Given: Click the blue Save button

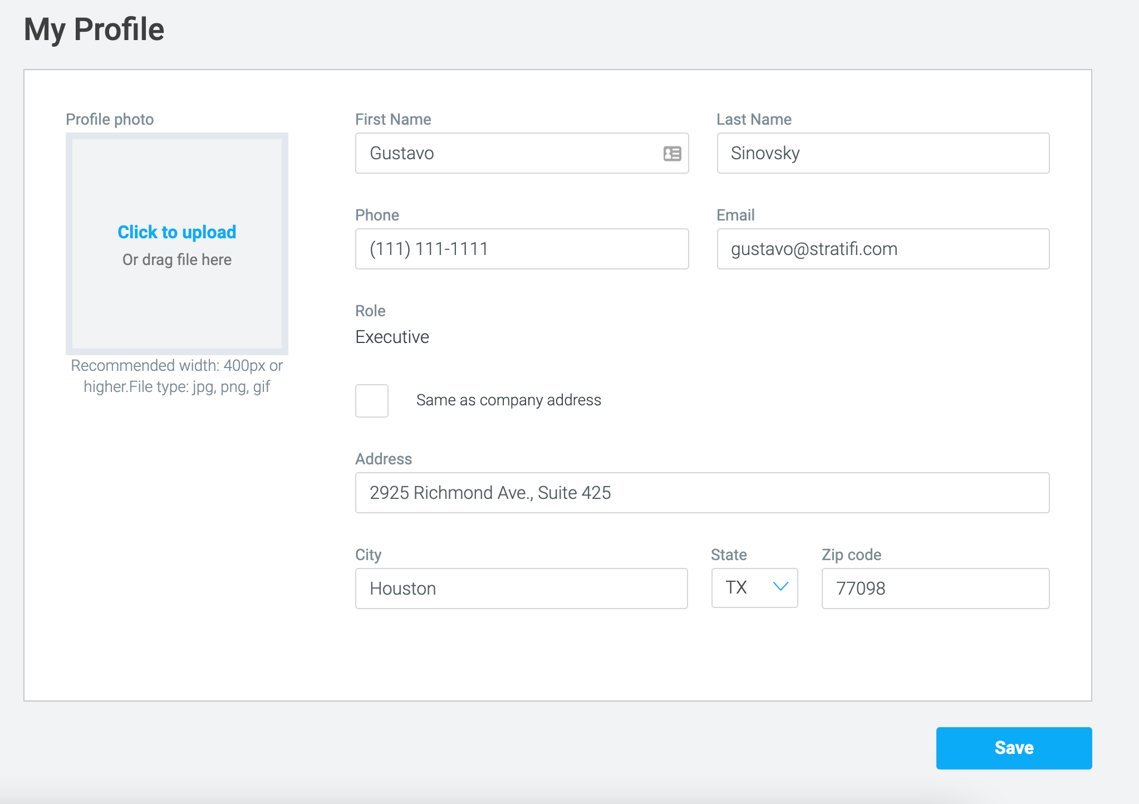Looking at the screenshot, I should tap(1014, 748).
